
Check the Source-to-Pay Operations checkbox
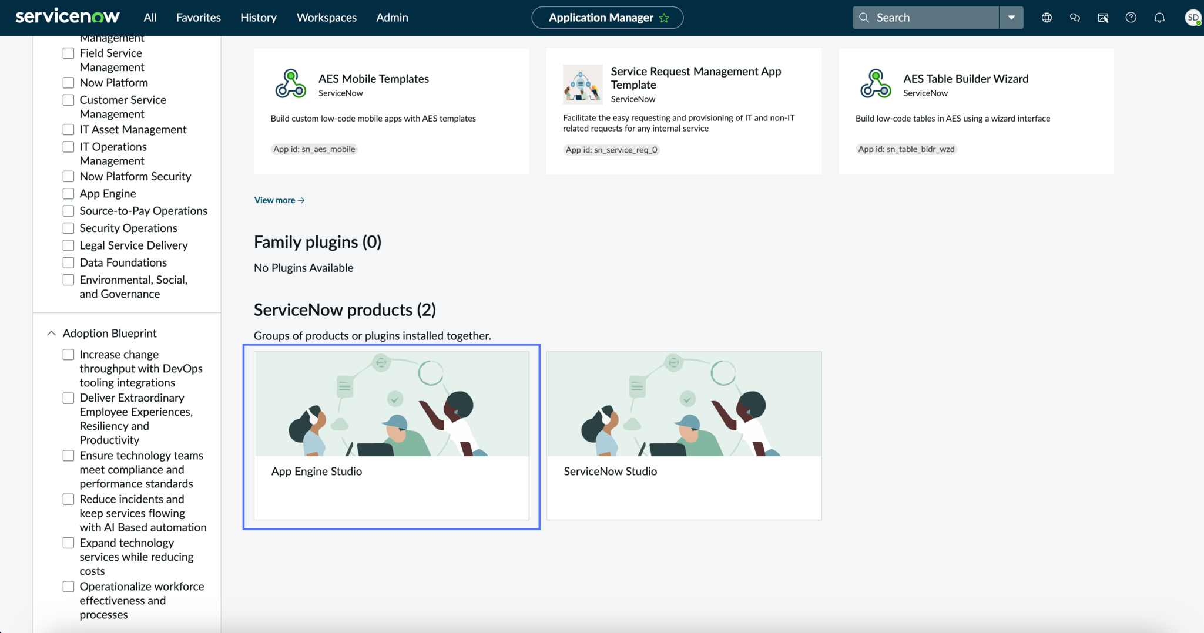click(x=69, y=211)
